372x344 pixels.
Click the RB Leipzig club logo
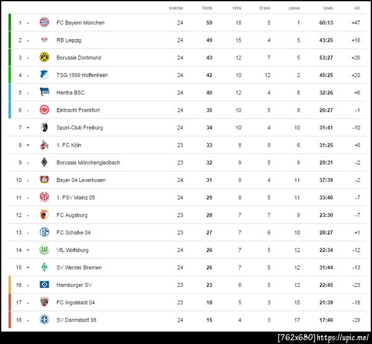44,40
